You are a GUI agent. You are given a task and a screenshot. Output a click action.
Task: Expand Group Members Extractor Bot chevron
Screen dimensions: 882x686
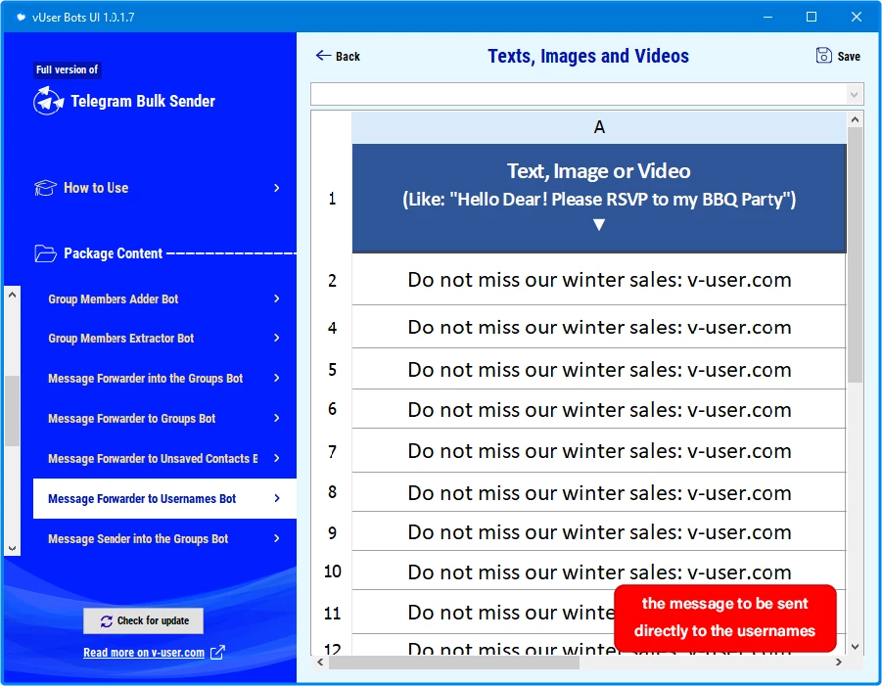point(276,338)
